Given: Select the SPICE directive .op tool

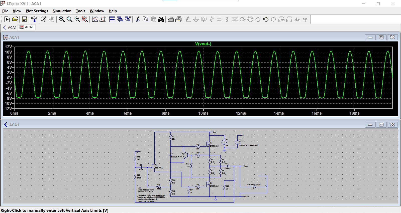Looking at the screenshot, I should [305, 19].
